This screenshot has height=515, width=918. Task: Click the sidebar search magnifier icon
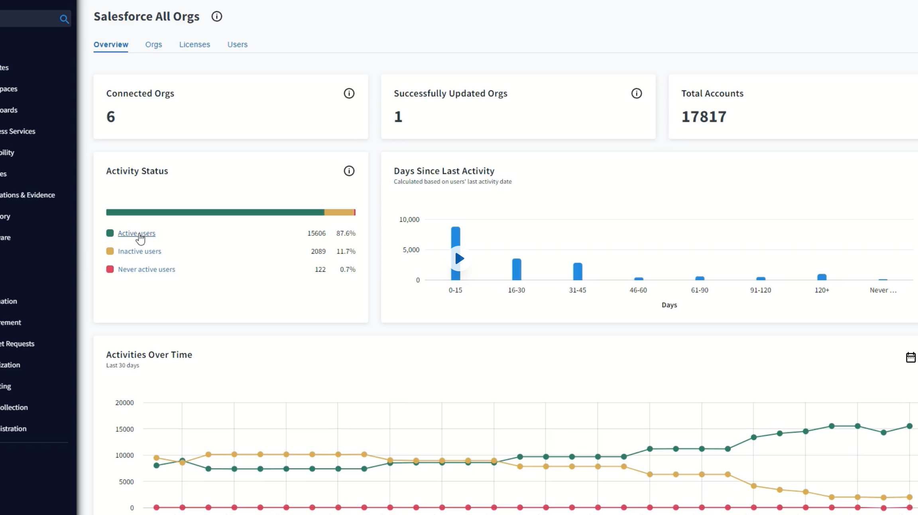[x=64, y=19]
